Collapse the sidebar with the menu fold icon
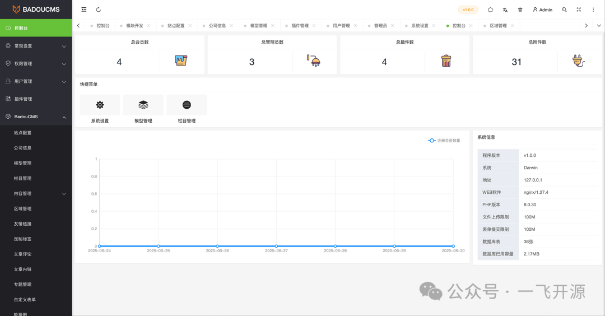 83,10
